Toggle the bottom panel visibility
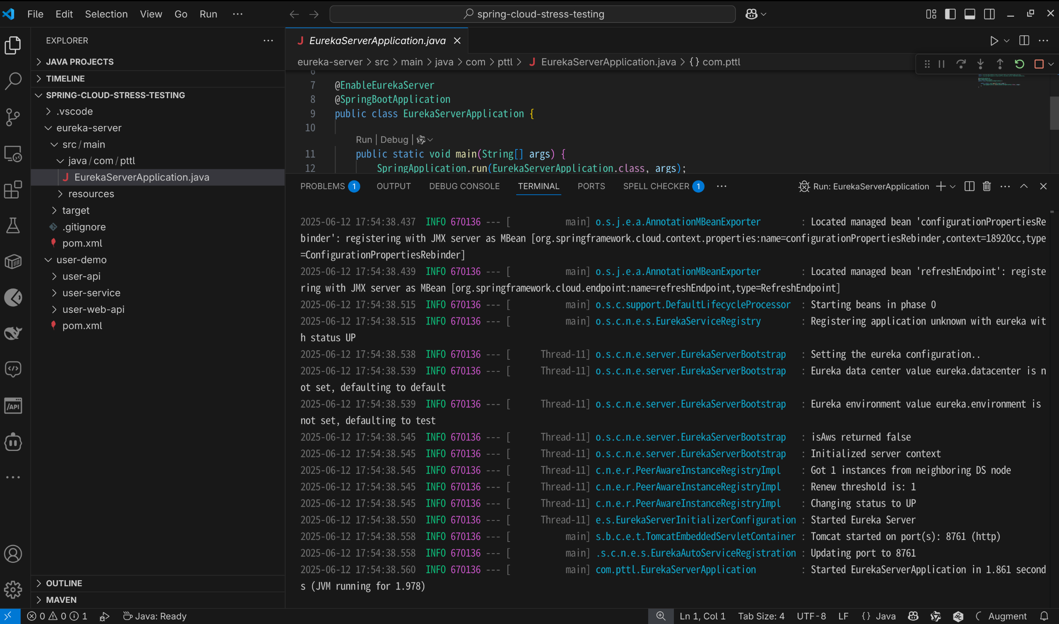Screen dimensions: 1059x624 point(970,14)
